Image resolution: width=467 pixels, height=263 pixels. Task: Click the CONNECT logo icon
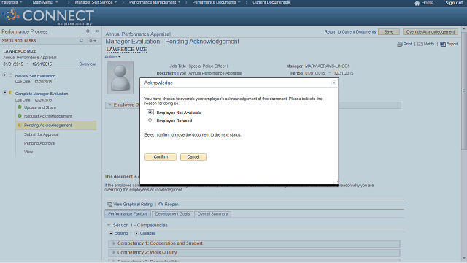(11, 15)
